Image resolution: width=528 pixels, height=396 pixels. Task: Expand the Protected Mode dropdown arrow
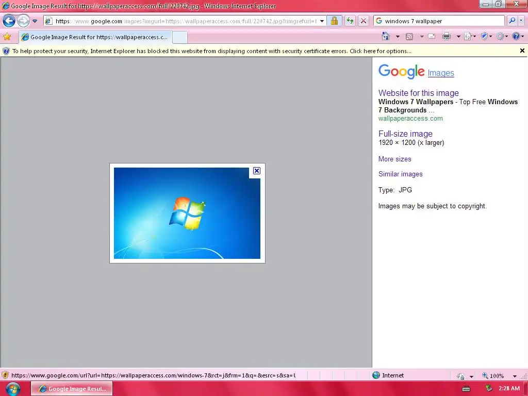(x=471, y=376)
